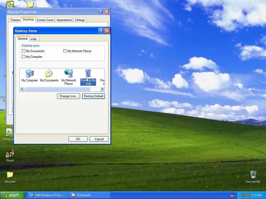
Task: Click the network safely-remove tray icon
Action: pyautogui.click(x=242, y=195)
